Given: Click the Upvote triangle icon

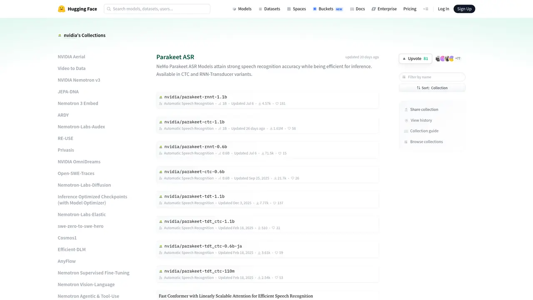Looking at the screenshot, I should pos(404,59).
